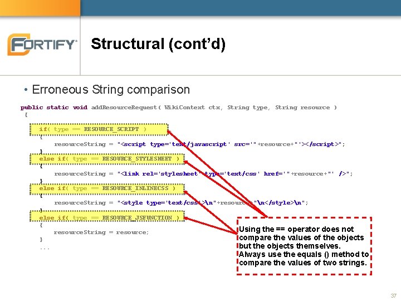Click the Fortify logo
Screen dimensions: 401x301
click(42, 44)
